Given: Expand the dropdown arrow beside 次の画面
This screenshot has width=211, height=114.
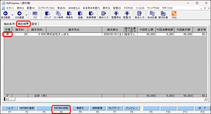Looking at the screenshot, I should (x=26, y=15).
